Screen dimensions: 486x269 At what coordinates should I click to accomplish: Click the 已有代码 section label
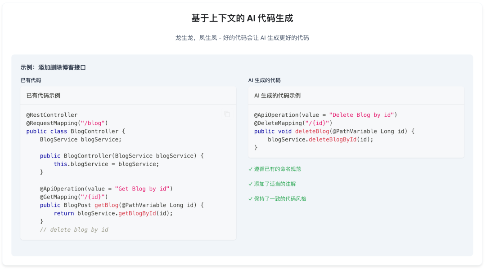click(31, 80)
